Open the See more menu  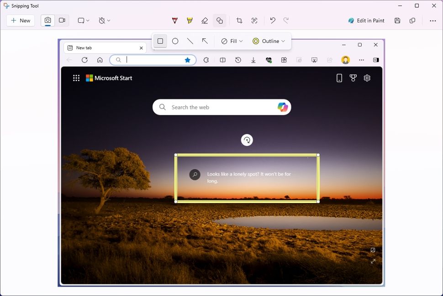tap(432, 21)
